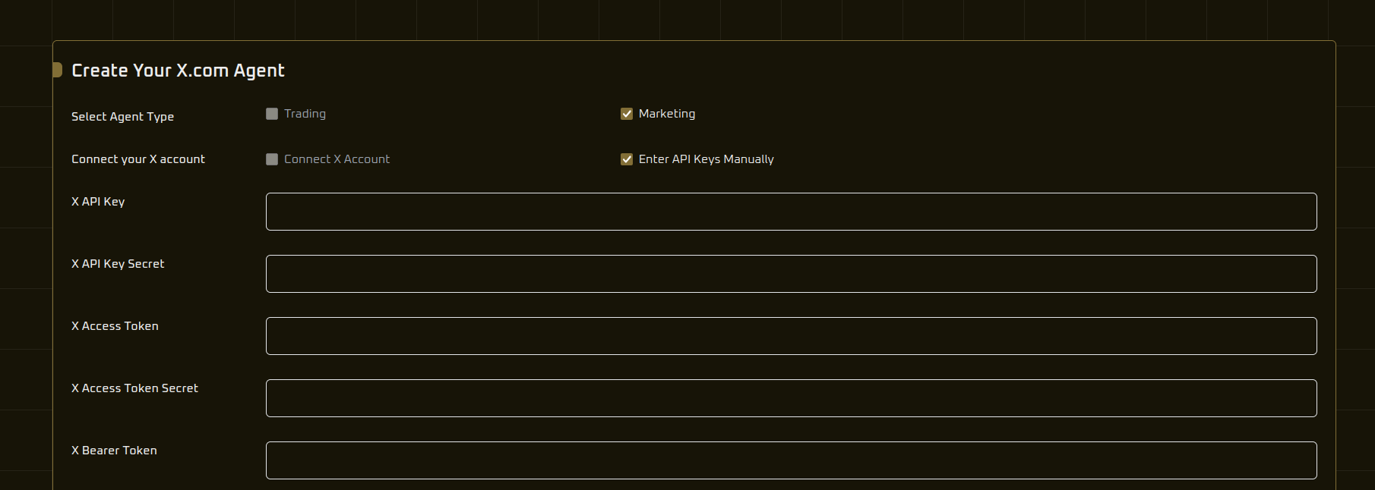This screenshot has width=1375, height=490.
Task: Click the 'X API Key' field label
Action: (98, 201)
